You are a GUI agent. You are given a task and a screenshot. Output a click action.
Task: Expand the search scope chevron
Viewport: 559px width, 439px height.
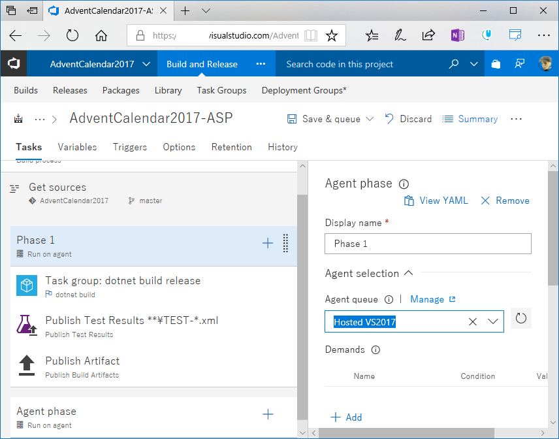pos(474,64)
